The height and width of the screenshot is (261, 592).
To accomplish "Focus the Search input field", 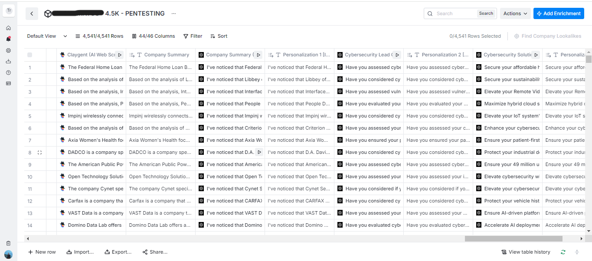I will tap(455, 13).
